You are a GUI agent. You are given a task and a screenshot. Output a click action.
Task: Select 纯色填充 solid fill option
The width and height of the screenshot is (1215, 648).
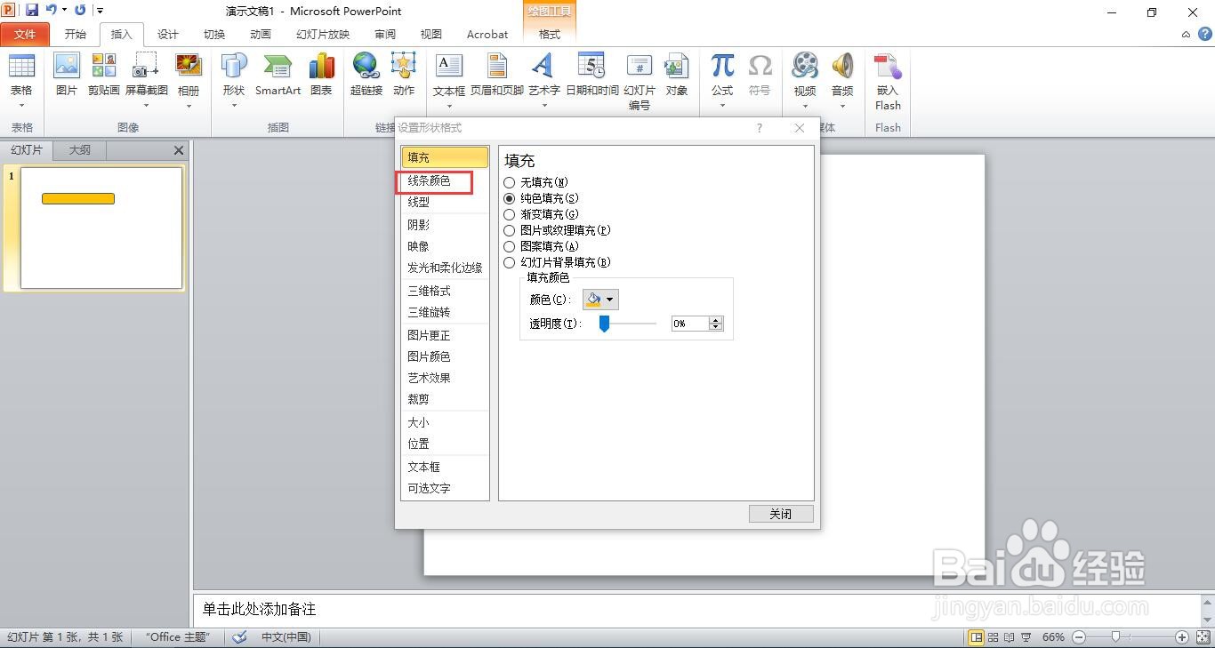[x=541, y=198]
